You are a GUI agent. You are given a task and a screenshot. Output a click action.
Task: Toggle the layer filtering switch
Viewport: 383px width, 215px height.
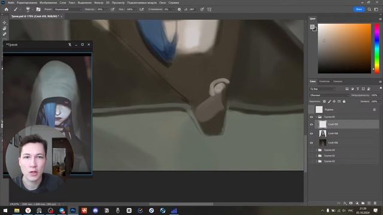[x=381, y=88]
